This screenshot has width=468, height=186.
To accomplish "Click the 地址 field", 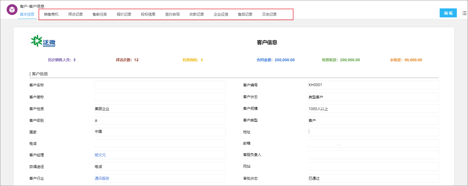I will pos(374,132).
